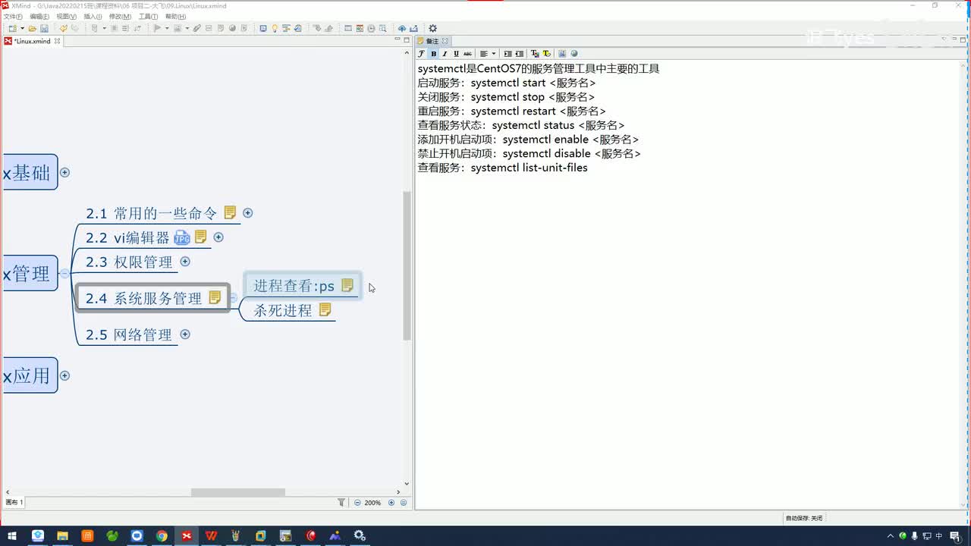Underline the selected notes text

[456, 54]
